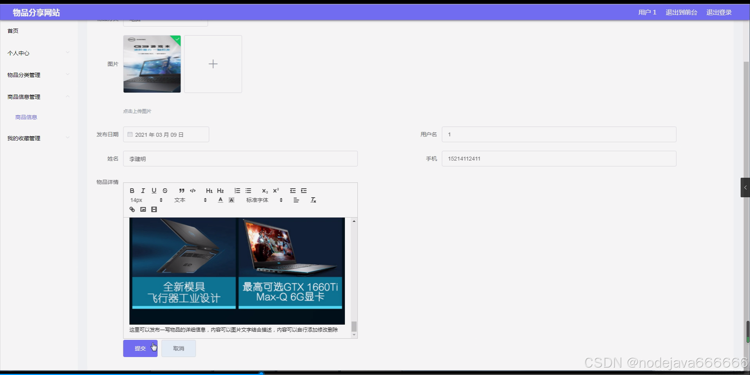The width and height of the screenshot is (750, 375).
Task: Clear text formatting
Action: 313,200
